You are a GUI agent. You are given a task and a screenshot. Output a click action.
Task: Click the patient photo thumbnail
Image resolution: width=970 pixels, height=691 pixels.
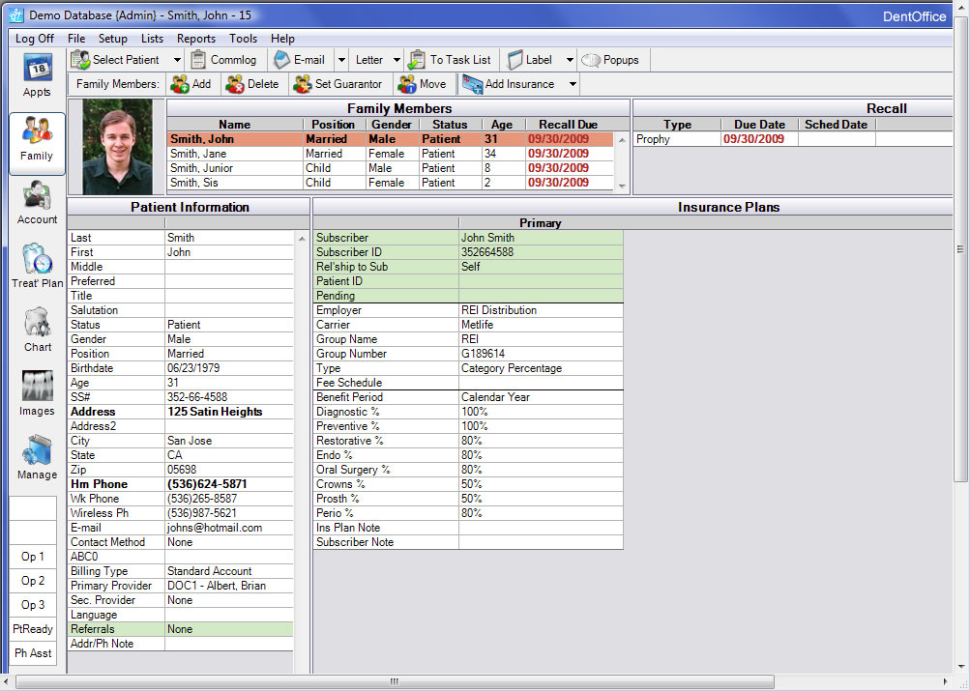[x=117, y=146]
